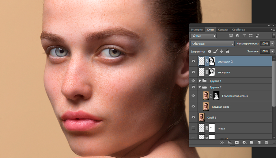
Task: Open the Свойства tab
Action: (x=238, y=30)
